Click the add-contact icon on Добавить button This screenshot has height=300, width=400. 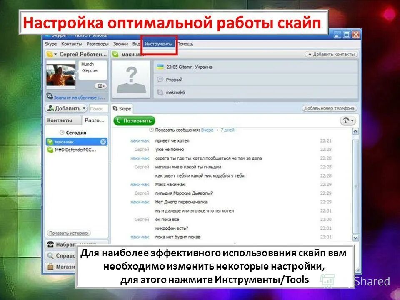tap(50, 108)
